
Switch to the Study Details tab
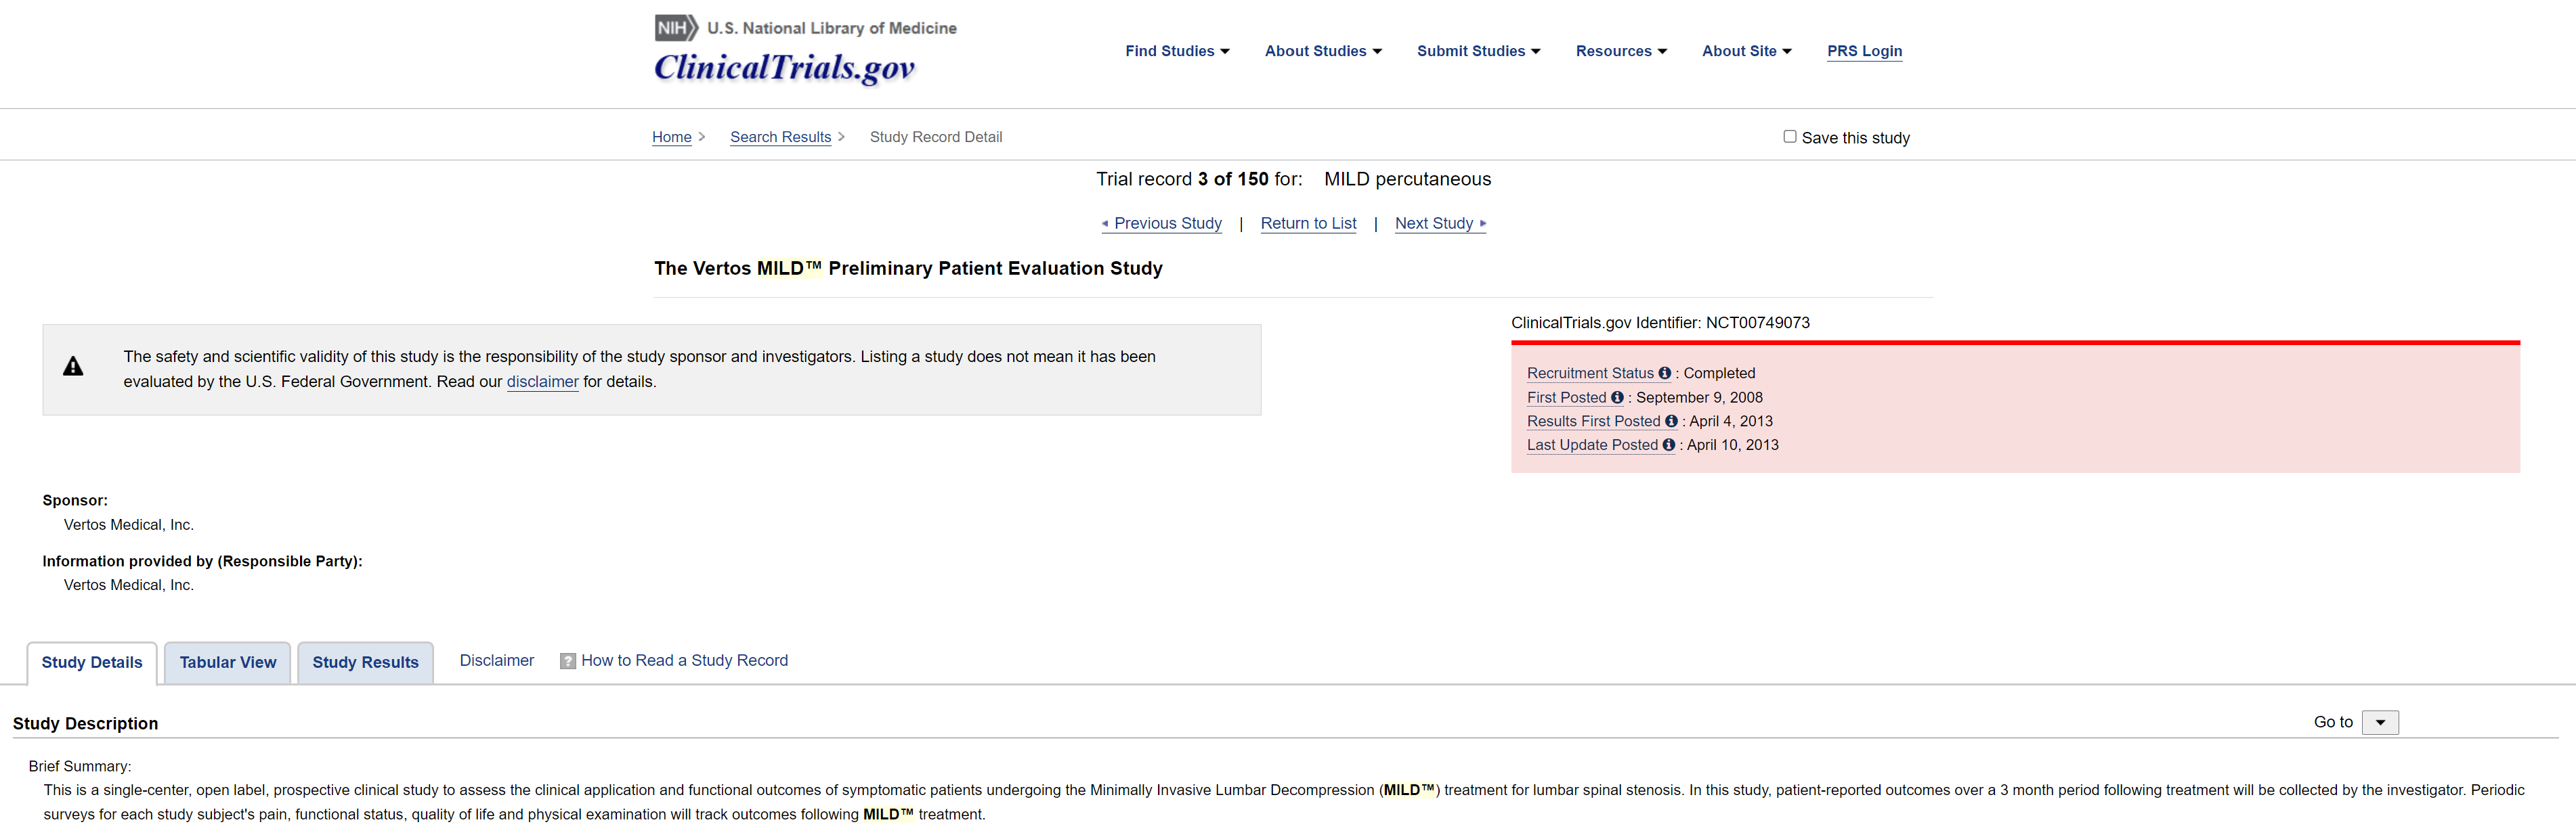click(x=92, y=662)
